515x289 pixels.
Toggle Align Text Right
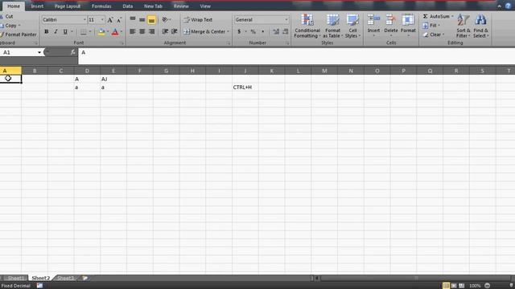[151, 31]
